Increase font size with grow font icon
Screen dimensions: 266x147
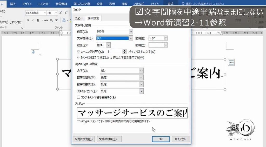coord(61,13)
